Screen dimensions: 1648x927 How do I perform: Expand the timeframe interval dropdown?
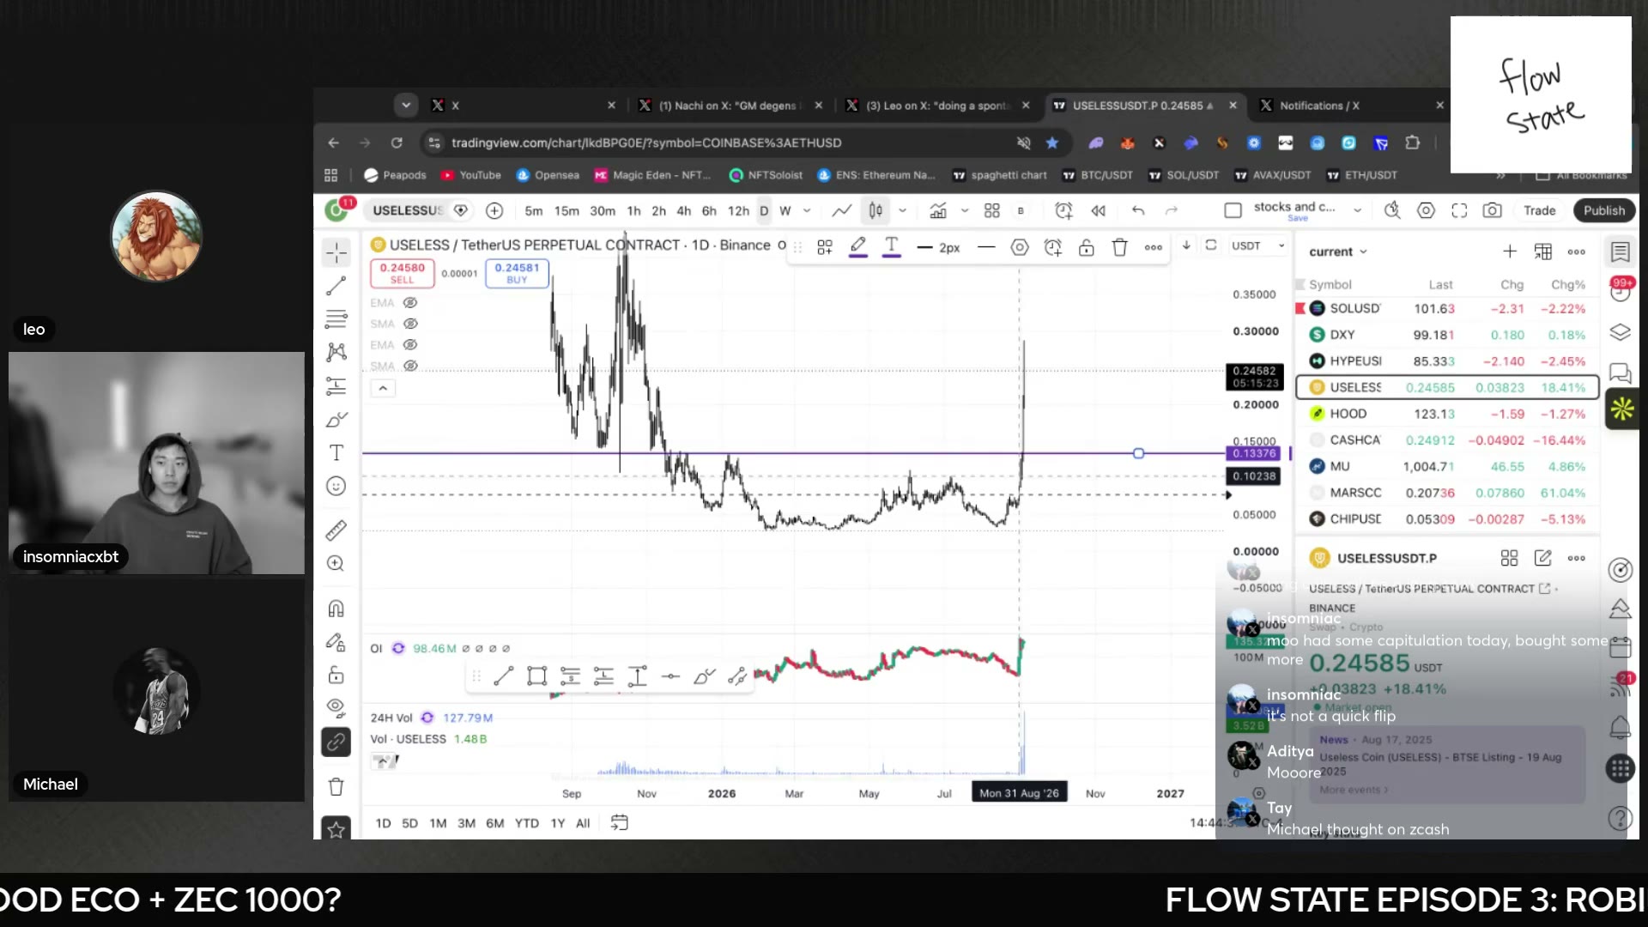click(807, 210)
